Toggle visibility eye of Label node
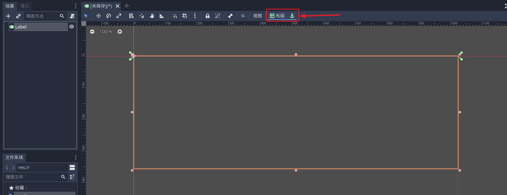 click(x=72, y=27)
